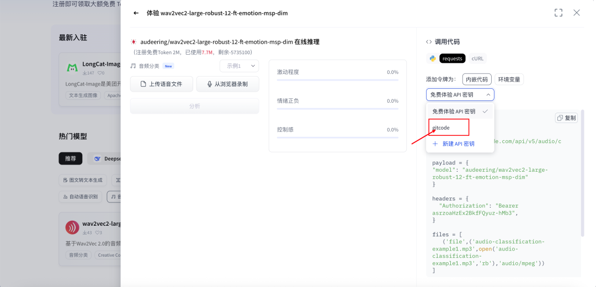Click 从浏览器录制 to record audio

click(228, 84)
